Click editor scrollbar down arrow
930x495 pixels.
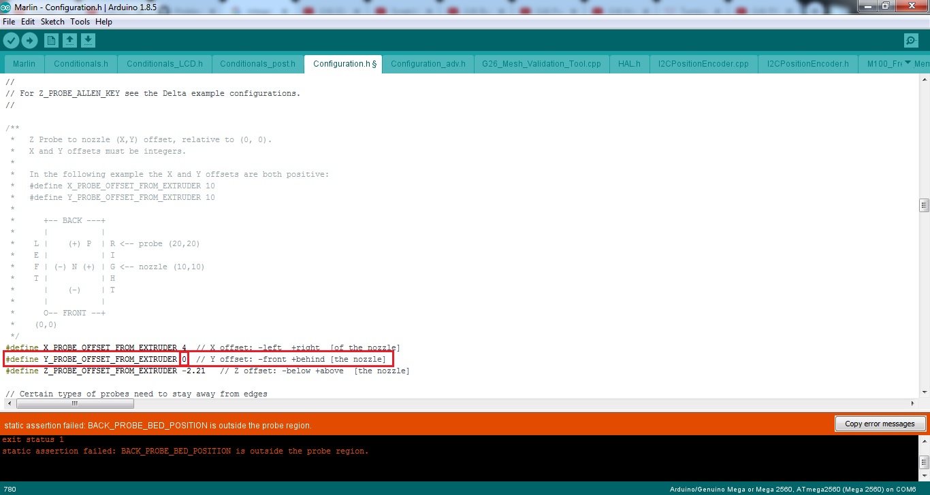[924, 392]
